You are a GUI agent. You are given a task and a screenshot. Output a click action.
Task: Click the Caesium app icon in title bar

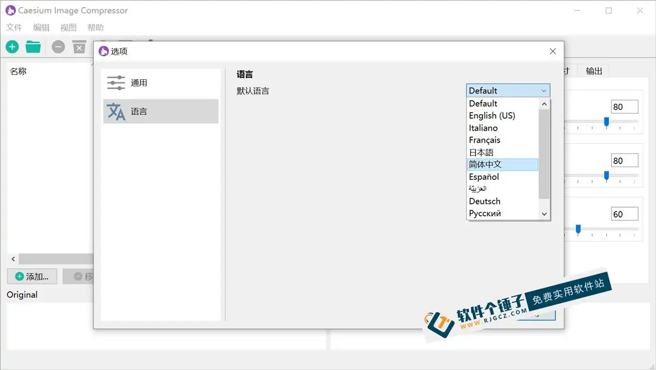[x=10, y=10]
